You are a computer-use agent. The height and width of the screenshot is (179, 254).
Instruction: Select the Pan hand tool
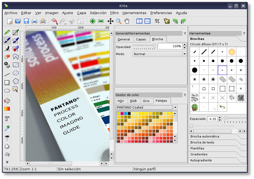pos(127,21)
